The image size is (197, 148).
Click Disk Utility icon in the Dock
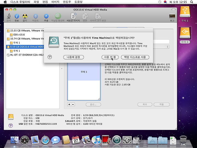click(137, 140)
